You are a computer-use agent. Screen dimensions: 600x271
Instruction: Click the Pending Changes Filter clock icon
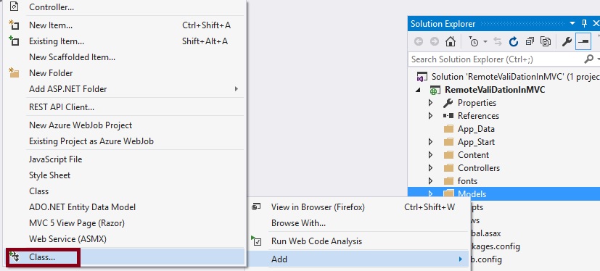[x=474, y=41]
